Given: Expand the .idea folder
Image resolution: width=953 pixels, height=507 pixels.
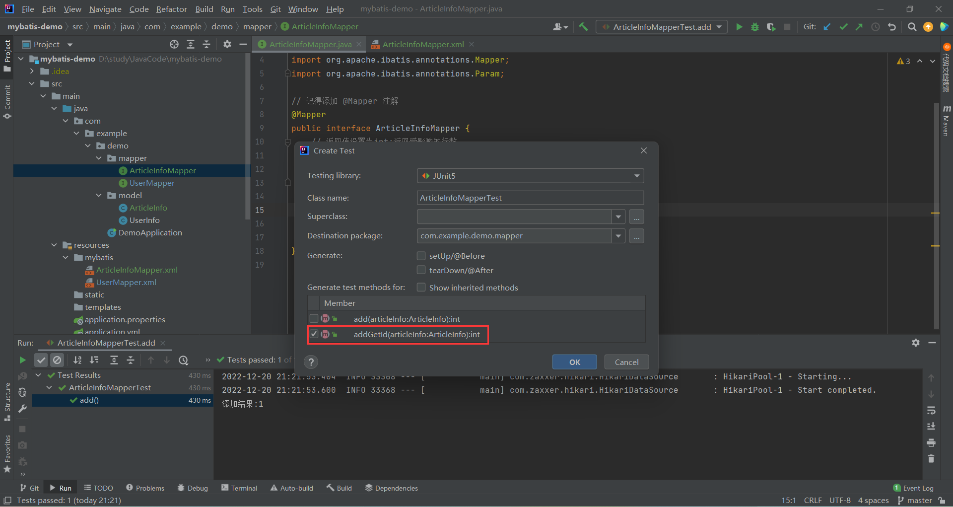Looking at the screenshot, I should [32, 72].
